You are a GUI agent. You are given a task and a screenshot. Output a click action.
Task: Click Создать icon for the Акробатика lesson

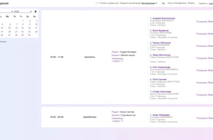pyautogui.click(x=122, y=121)
